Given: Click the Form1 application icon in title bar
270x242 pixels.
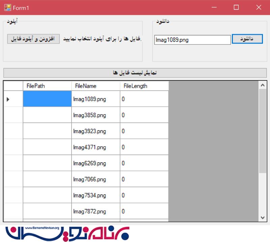Looking at the screenshot, I should pyautogui.click(x=7, y=7).
